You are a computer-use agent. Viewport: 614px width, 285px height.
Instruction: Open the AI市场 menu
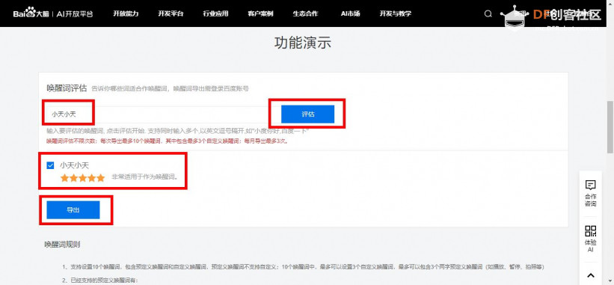[351, 13]
